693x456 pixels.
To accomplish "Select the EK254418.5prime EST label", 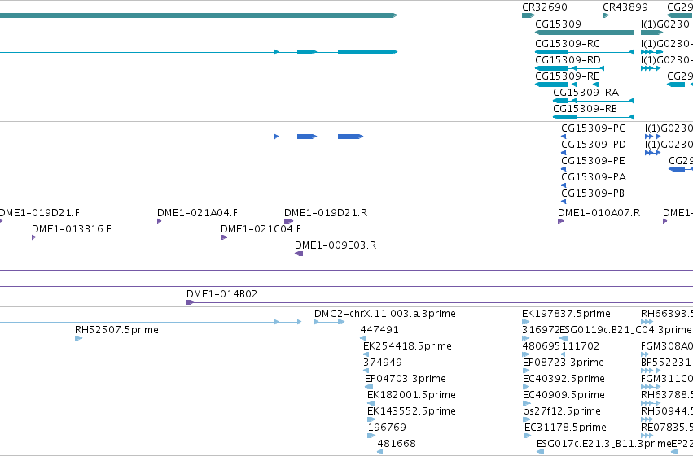I will pos(407,346).
